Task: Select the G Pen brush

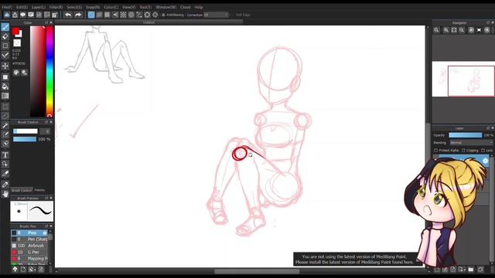Action: coord(29,253)
